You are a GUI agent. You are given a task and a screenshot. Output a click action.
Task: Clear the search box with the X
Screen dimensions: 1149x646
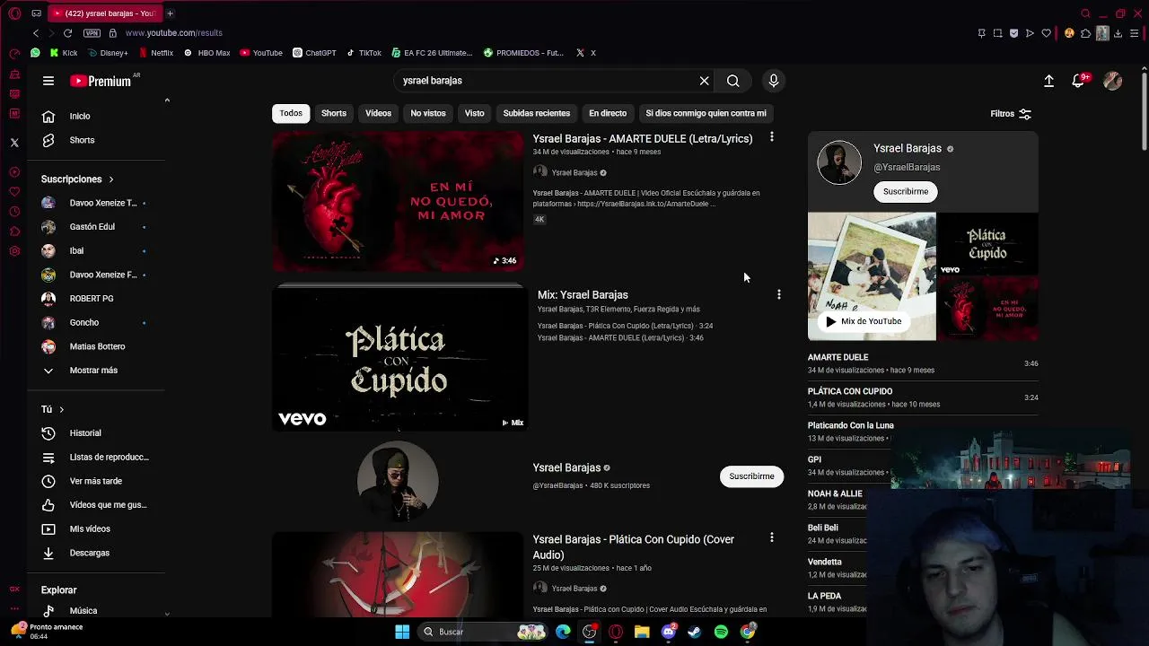pyautogui.click(x=705, y=81)
